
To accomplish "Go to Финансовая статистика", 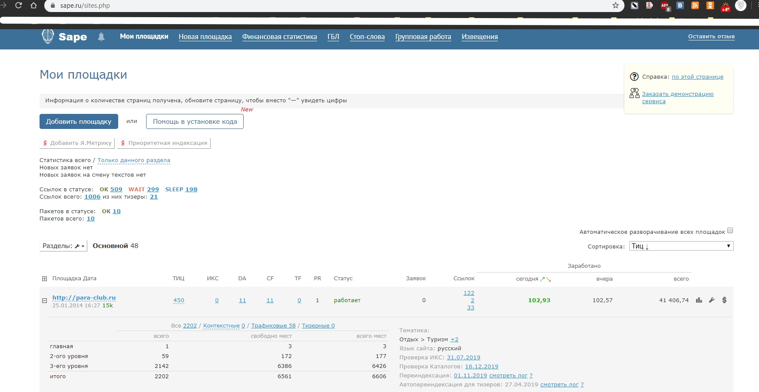I will tap(279, 37).
